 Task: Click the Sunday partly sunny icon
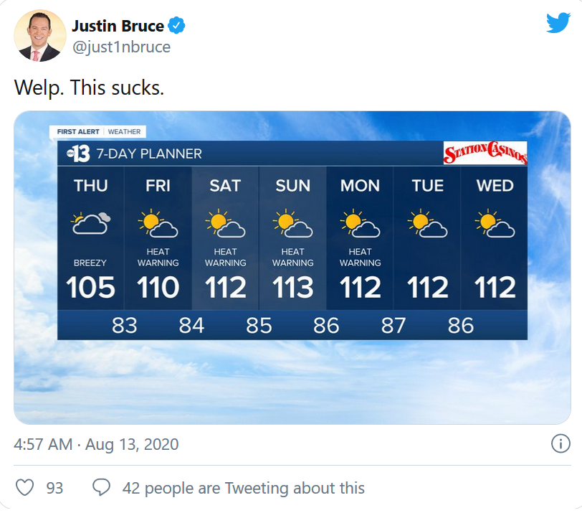pyautogui.click(x=292, y=224)
